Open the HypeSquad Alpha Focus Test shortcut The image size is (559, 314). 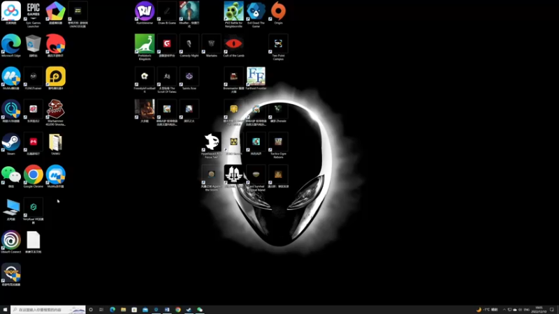click(x=212, y=145)
